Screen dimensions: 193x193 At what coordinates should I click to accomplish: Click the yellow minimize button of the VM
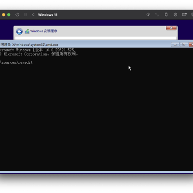tap(3, 15)
